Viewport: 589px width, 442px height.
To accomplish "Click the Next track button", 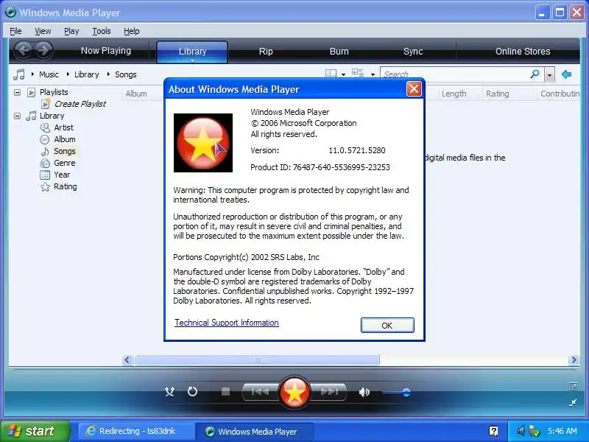I will coord(329,392).
